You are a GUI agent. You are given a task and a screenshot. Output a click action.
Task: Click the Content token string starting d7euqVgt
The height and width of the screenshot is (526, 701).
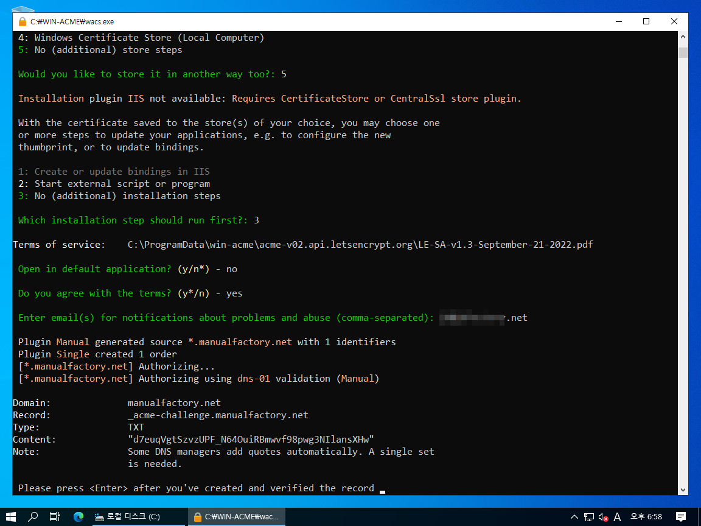click(251, 439)
